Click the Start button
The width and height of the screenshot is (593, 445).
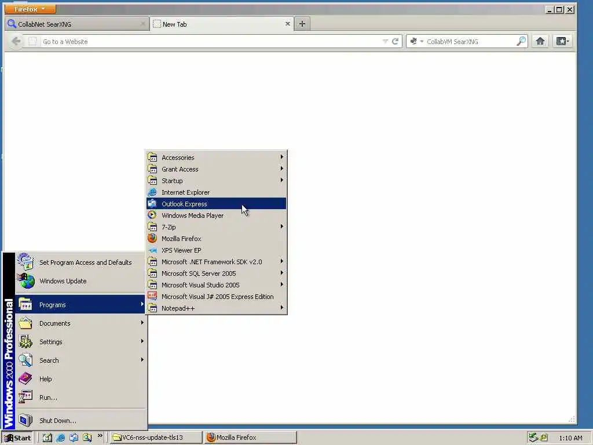pos(17,438)
